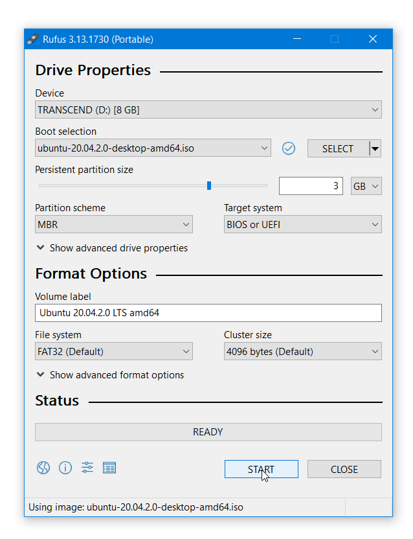Viewport: 413px width, 539px height.
Task: Expand Show advanced format options
Action: (110, 374)
